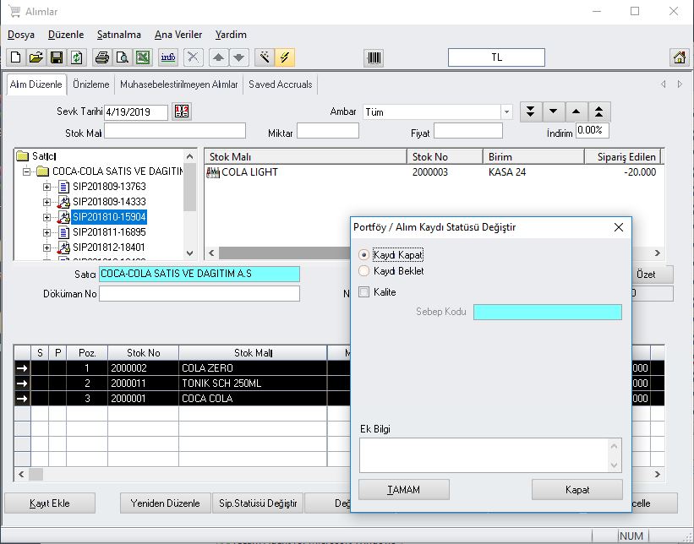Viewport: 694px width, 544px height.
Task: Switch to the Önizleme tab
Action: [91, 84]
